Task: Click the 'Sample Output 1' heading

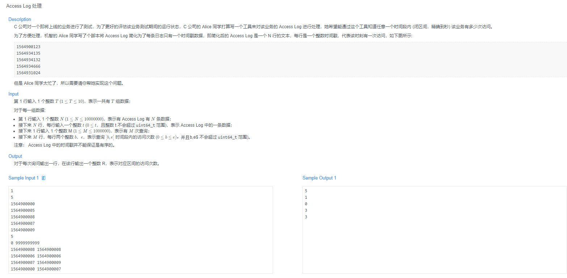Action: [319, 178]
